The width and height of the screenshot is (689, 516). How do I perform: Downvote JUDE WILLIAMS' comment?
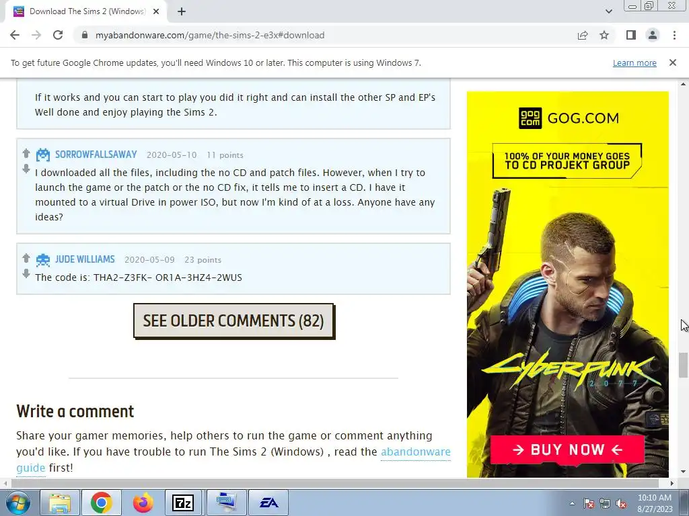[x=26, y=273]
